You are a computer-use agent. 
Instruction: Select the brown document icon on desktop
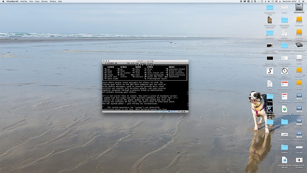point(270,20)
